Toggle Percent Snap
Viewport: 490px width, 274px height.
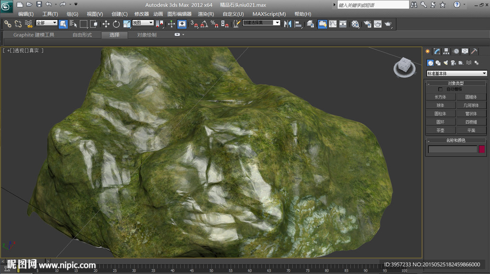click(x=214, y=24)
